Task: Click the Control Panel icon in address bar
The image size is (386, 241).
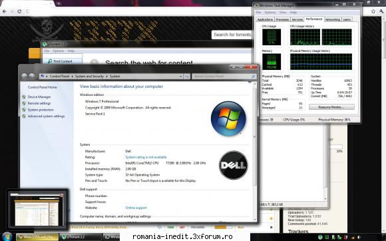Action: 43,77
